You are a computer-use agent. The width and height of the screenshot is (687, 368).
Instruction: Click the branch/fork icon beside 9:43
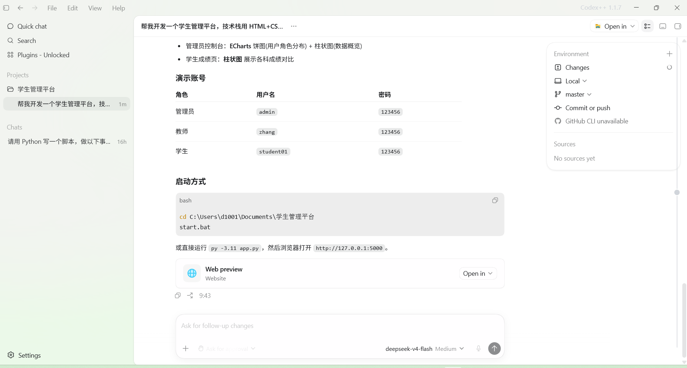pyautogui.click(x=190, y=295)
